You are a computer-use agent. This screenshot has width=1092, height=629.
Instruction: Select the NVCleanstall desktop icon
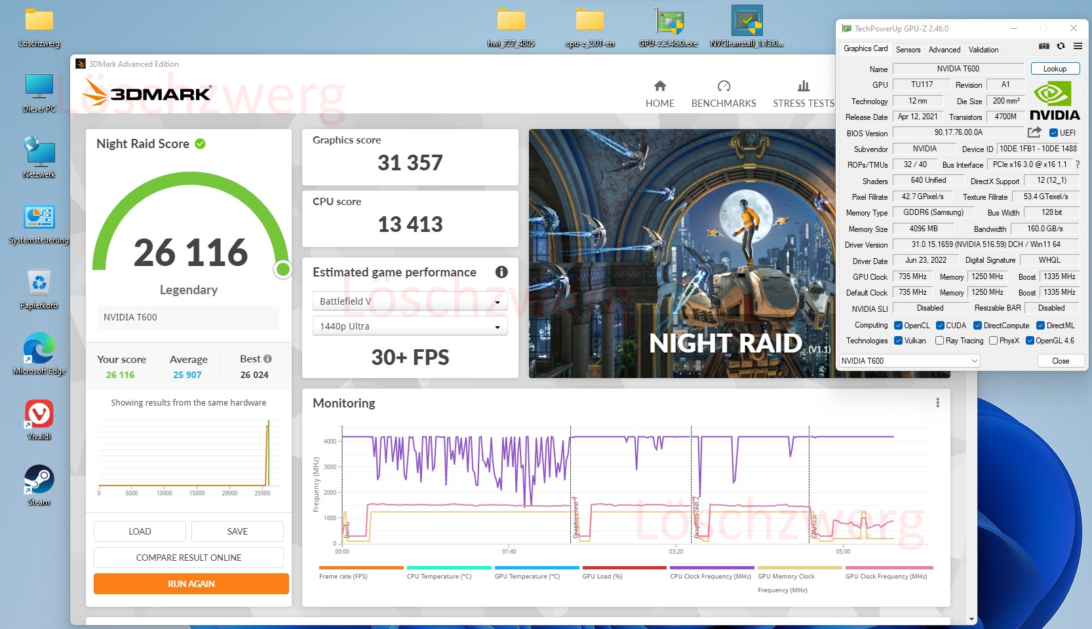point(747,28)
